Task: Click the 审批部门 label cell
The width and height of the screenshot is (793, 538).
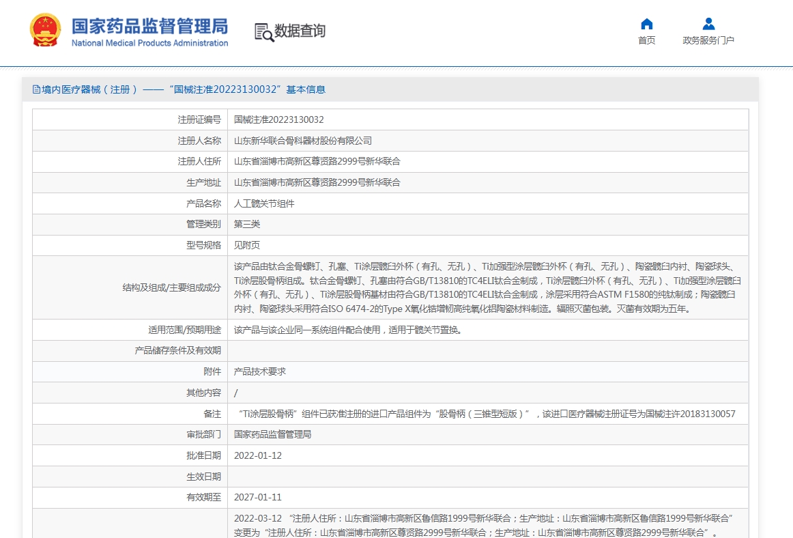Action: pos(130,435)
